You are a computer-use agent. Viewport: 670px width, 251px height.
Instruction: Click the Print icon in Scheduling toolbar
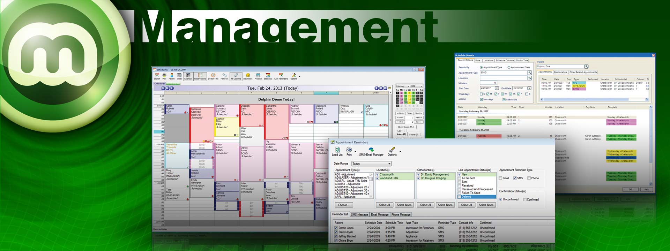click(x=164, y=76)
